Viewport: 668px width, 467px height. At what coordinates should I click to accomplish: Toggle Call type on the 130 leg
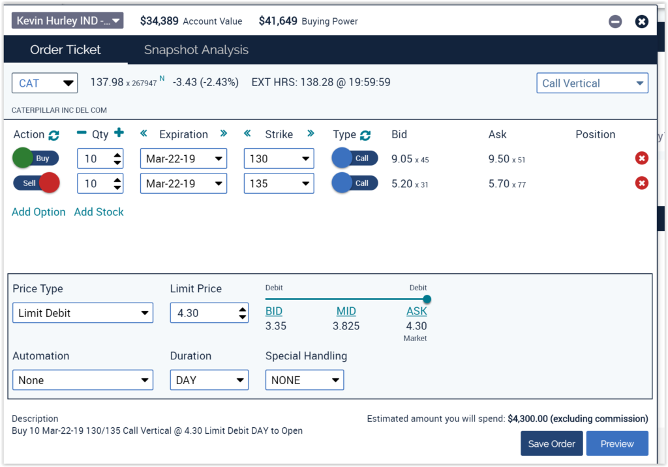(354, 158)
